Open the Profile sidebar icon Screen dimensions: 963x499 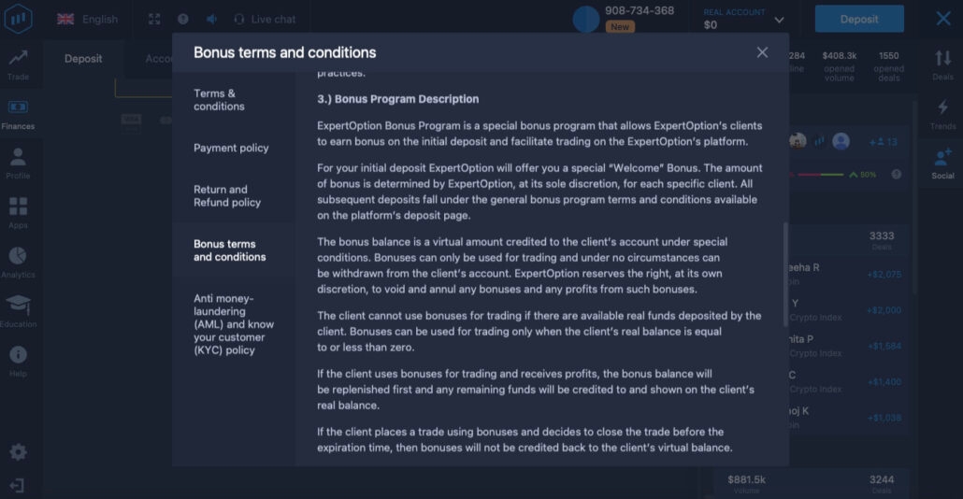(x=18, y=163)
